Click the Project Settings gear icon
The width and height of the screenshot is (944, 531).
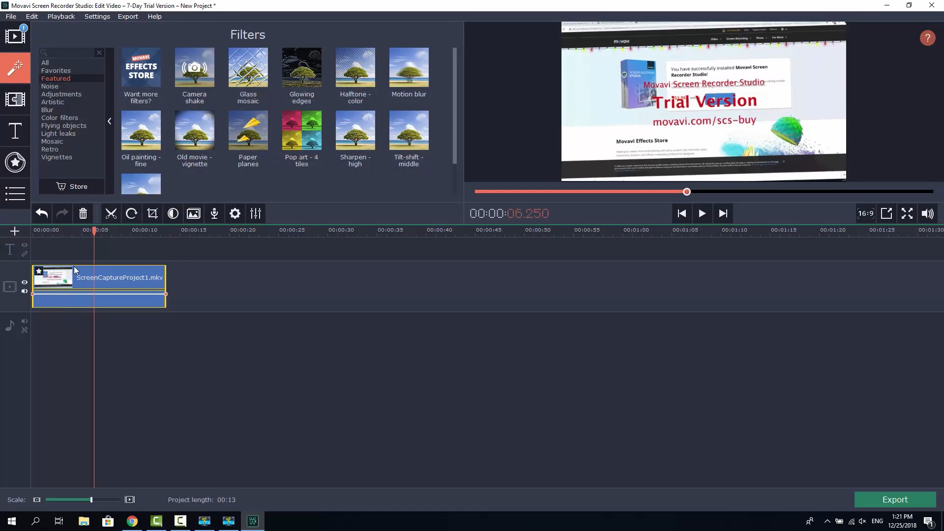[236, 213]
